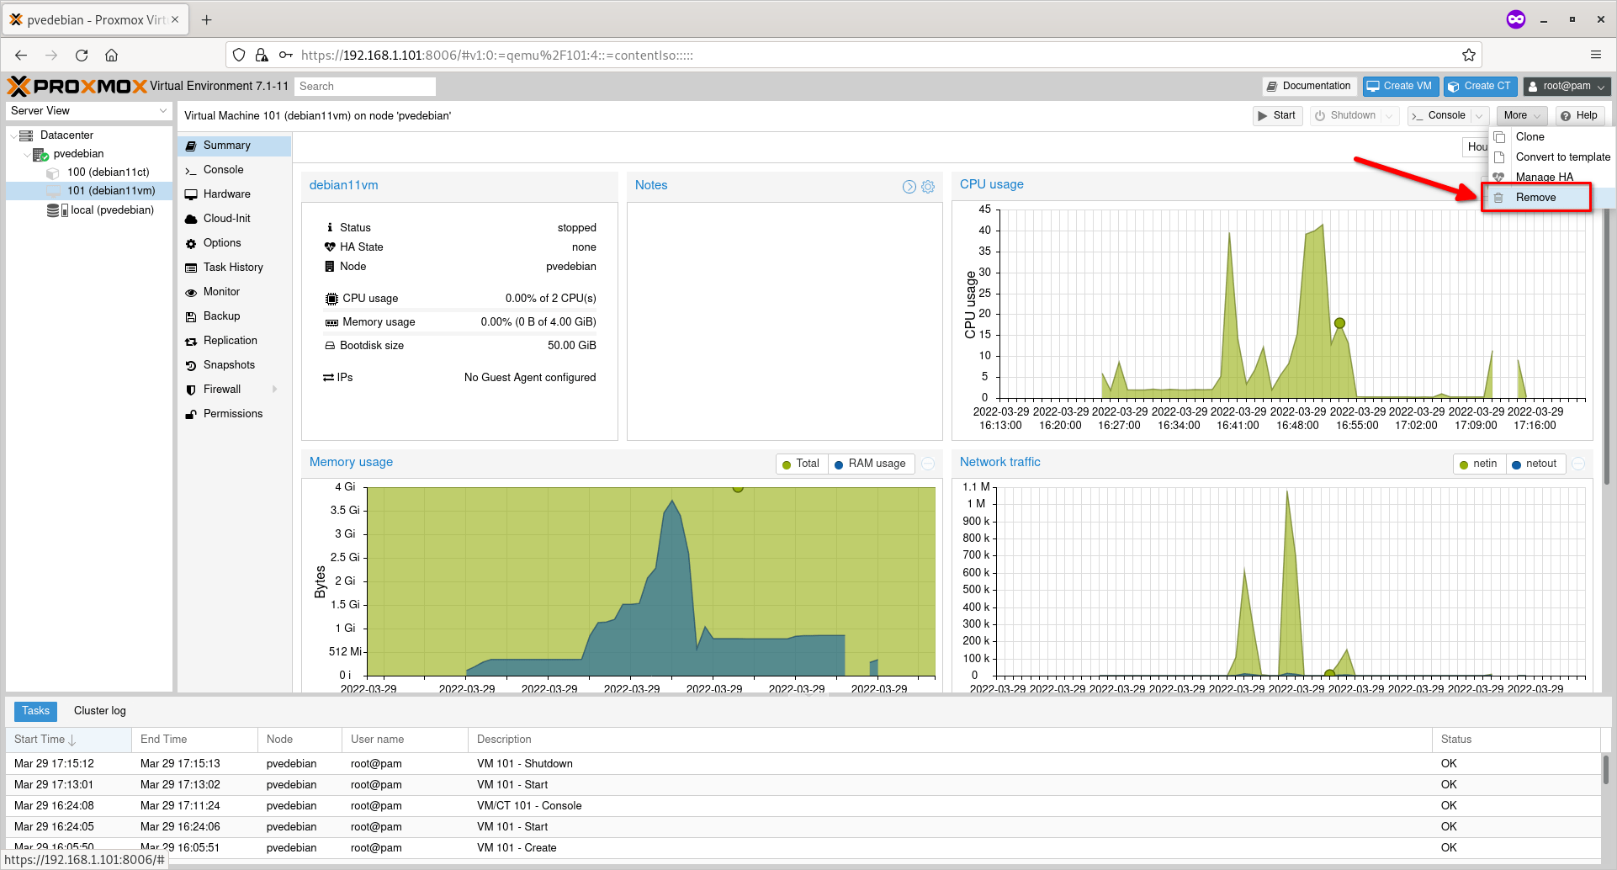Click the Replication arrows icon
1617x870 pixels.
191,341
